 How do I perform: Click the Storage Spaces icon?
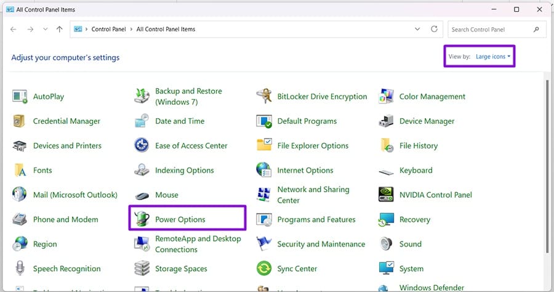click(142, 268)
